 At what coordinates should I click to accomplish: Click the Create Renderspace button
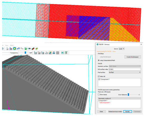coord(132,57)
